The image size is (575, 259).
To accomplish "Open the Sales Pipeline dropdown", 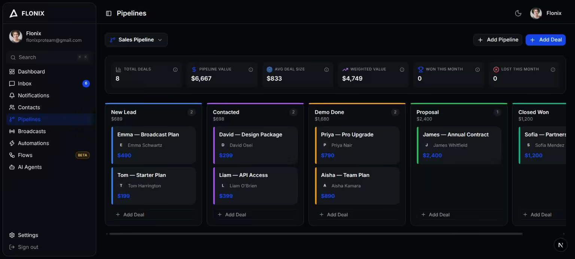I will [x=136, y=40].
